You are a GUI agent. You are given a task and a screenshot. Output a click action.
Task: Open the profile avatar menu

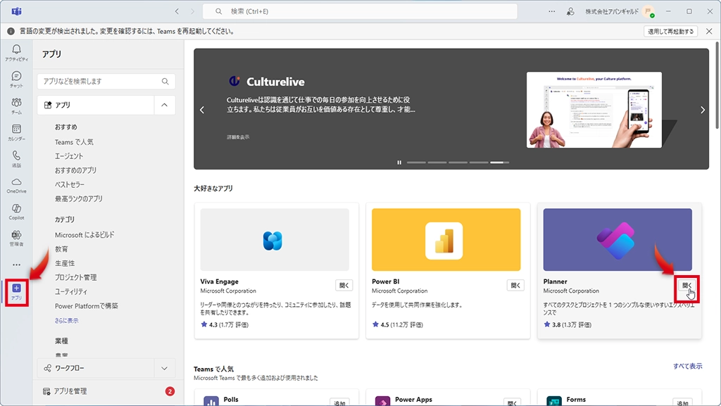pyautogui.click(x=648, y=11)
